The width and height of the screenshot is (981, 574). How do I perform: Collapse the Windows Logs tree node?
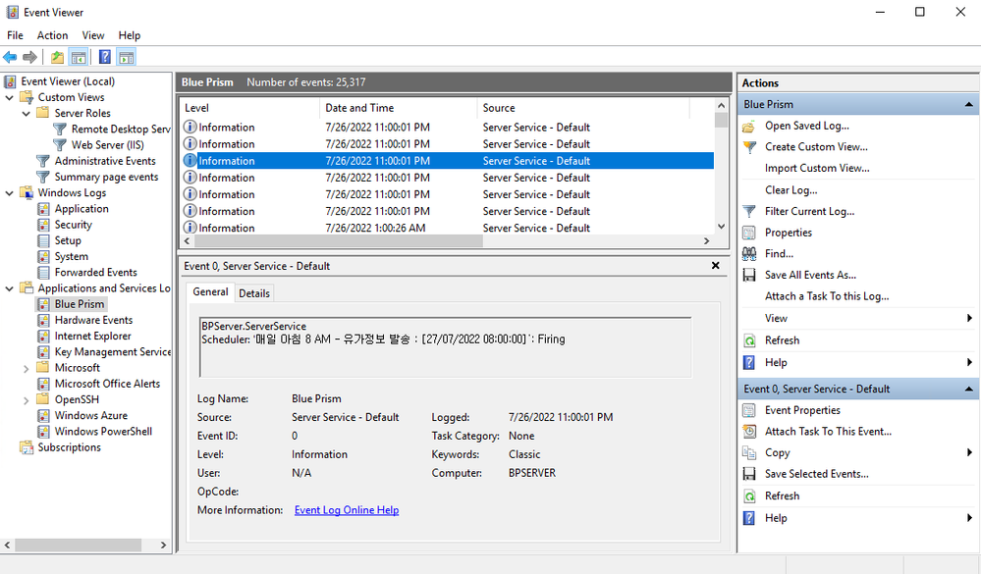(x=10, y=193)
